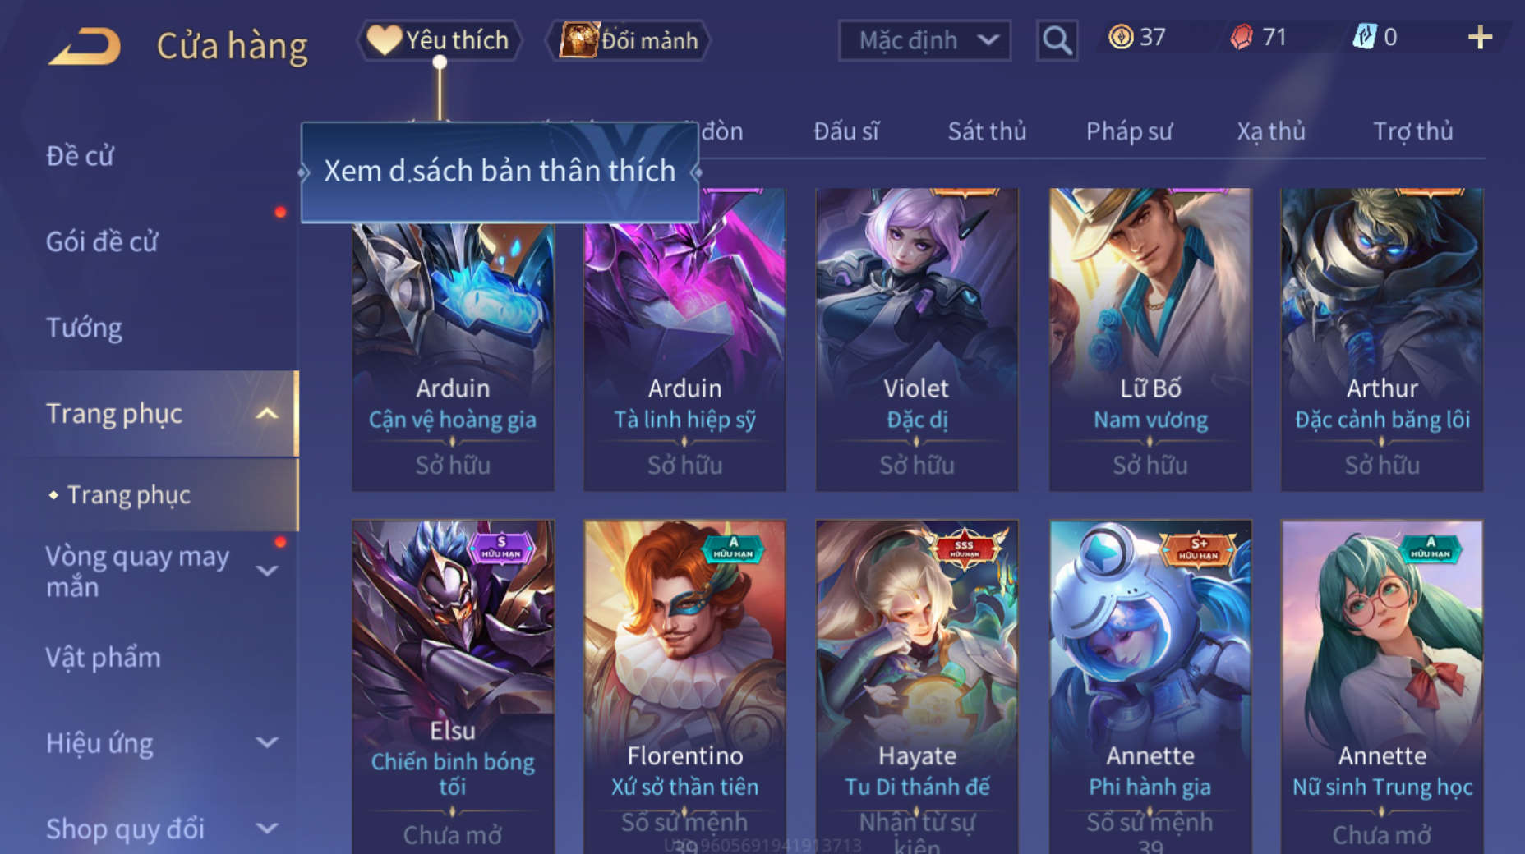Open the Mặc định sort dropdown
The image size is (1525, 854).
(x=924, y=40)
